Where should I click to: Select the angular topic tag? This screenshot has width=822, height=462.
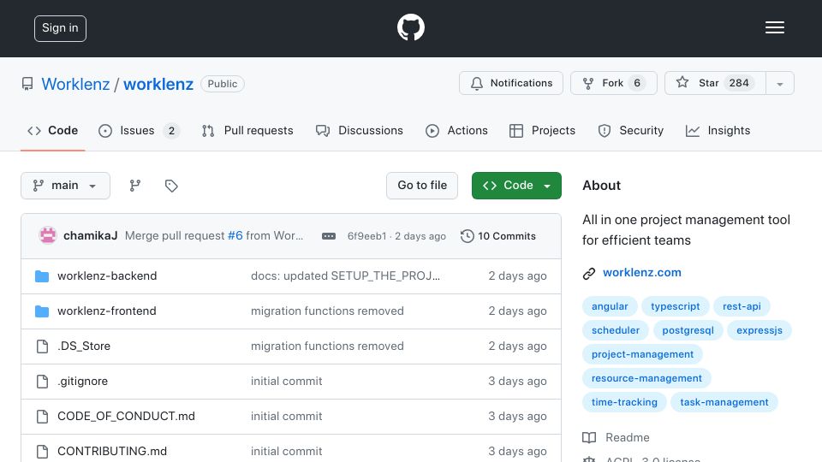pos(610,306)
